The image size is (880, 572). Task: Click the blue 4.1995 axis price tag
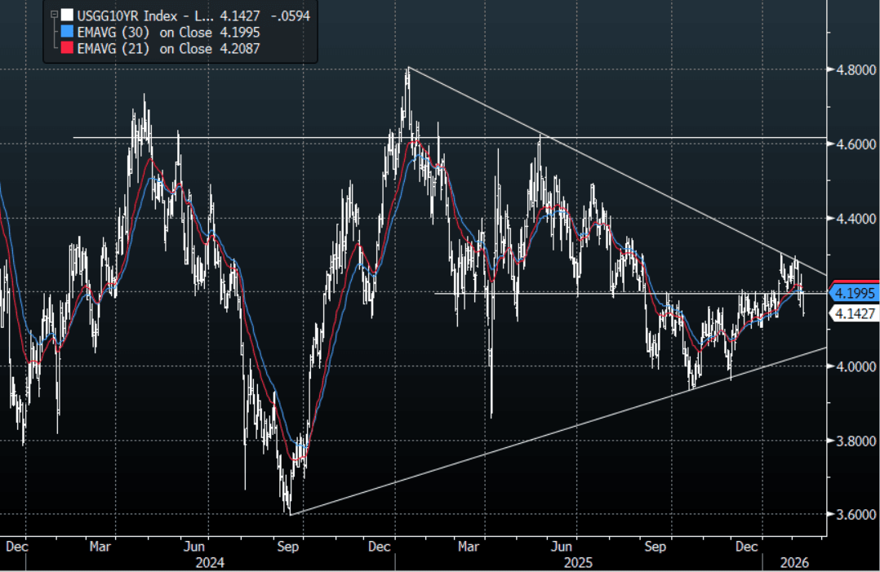pyautogui.click(x=854, y=293)
